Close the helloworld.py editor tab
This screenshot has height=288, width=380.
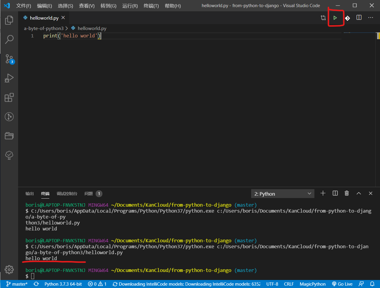(x=63, y=18)
